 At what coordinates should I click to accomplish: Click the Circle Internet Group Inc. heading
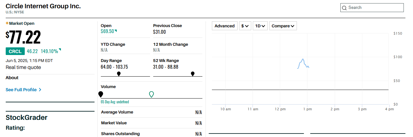click(x=43, y=6)
